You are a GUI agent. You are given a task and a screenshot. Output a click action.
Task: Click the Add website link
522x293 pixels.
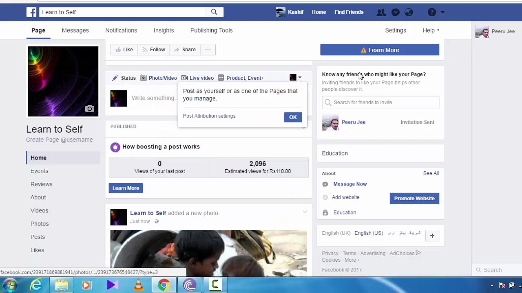tap(345, 197)
